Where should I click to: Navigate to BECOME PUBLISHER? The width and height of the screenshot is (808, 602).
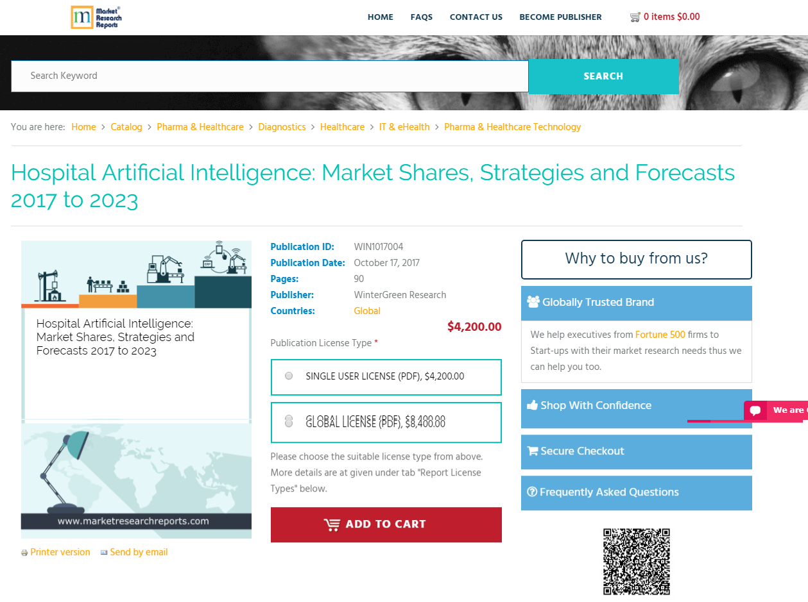560,17
